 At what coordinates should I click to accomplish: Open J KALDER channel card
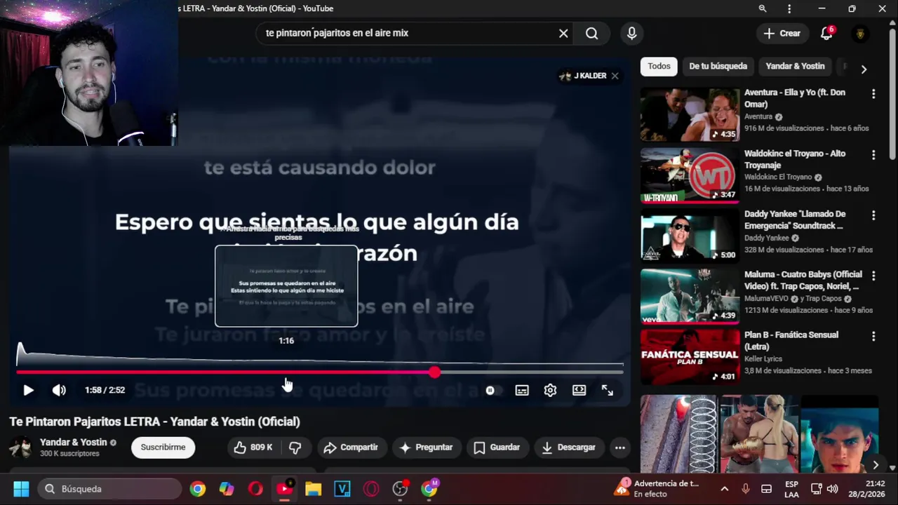583,76
